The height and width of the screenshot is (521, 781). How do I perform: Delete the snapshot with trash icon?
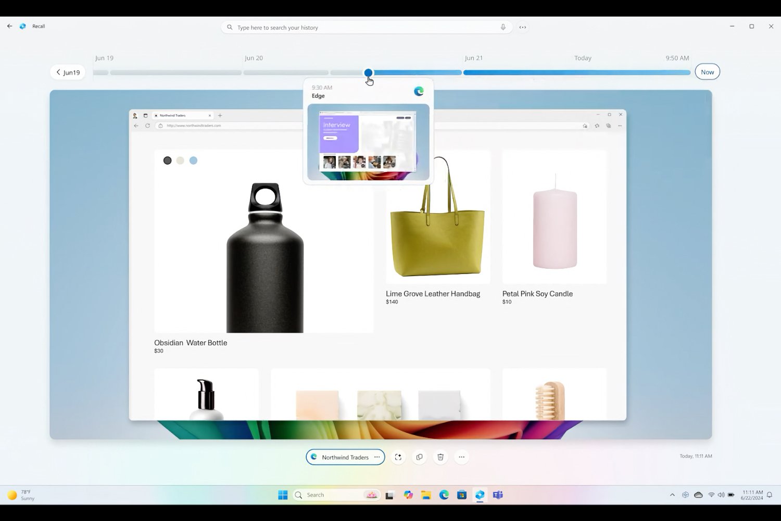pyautogui.click(x=440, y=457)
